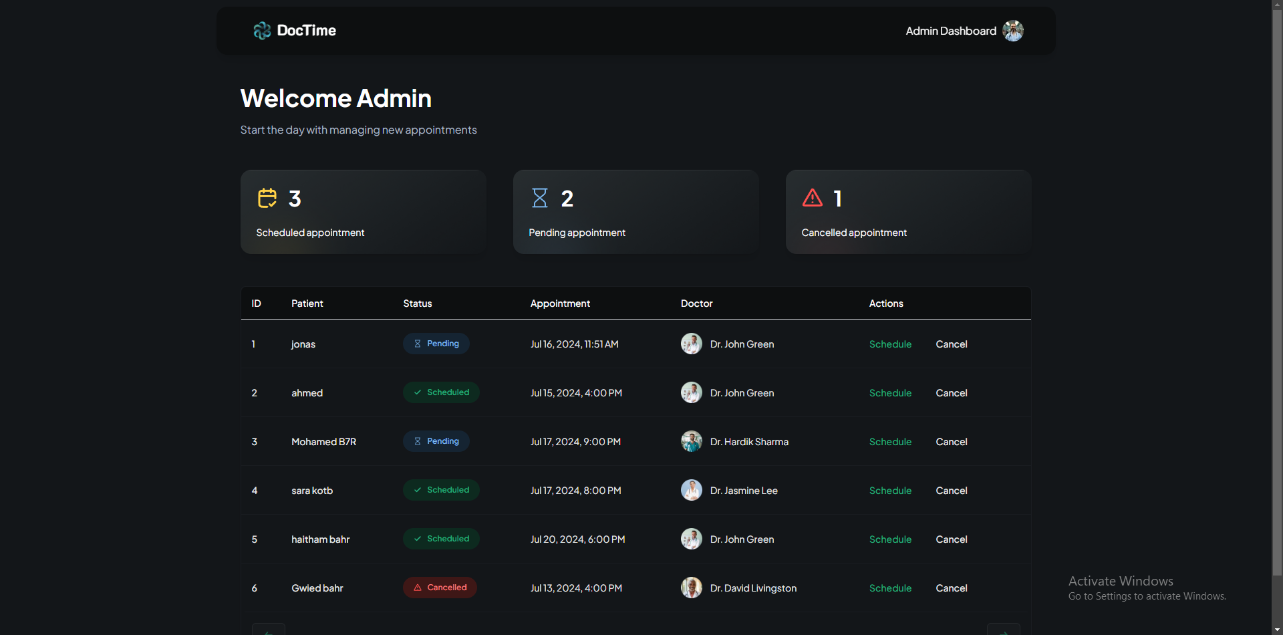Click date Jul 17, 2024, 8:00 PM
The image size is (1283, 635).
click(x=576, y=491)
